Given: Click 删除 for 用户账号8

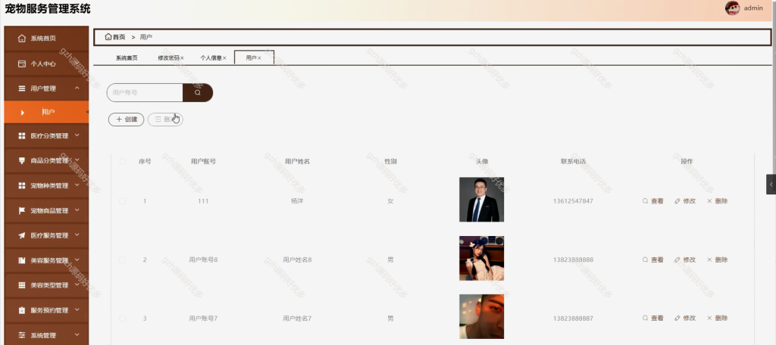Looking at the screenshot, I should click(717, 260).
